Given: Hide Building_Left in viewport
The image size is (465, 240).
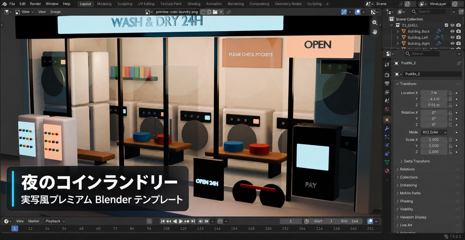Looking at the screenshot, I should click(x=453, y=37).
